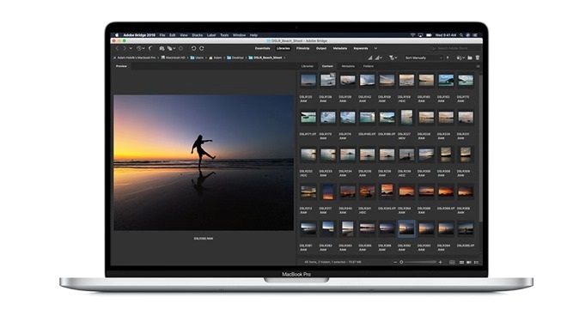Click the Content panel menu icon
The height and width of the screenshot is (316, 567).
click(x=478, y=66)
